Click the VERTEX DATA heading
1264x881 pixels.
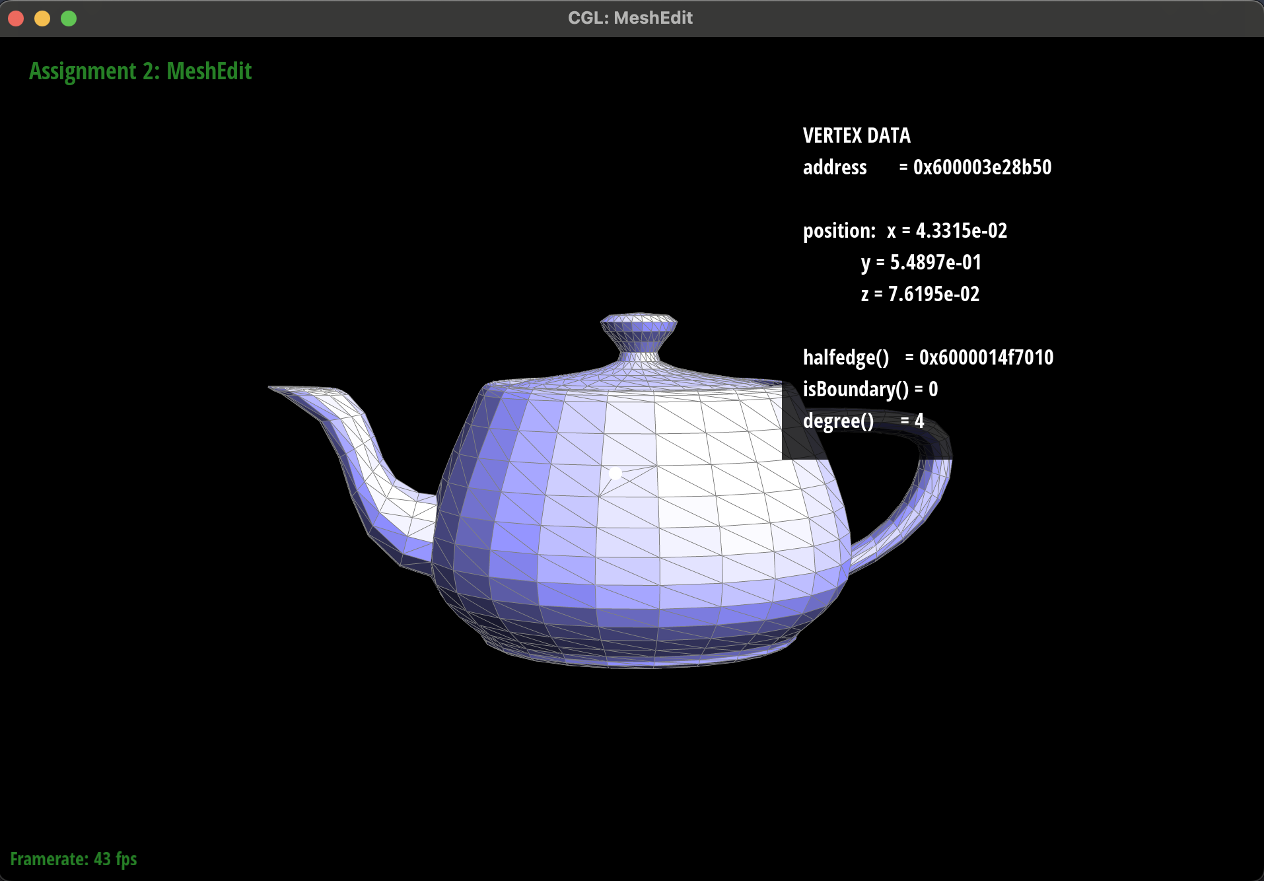tap(856, 135)
